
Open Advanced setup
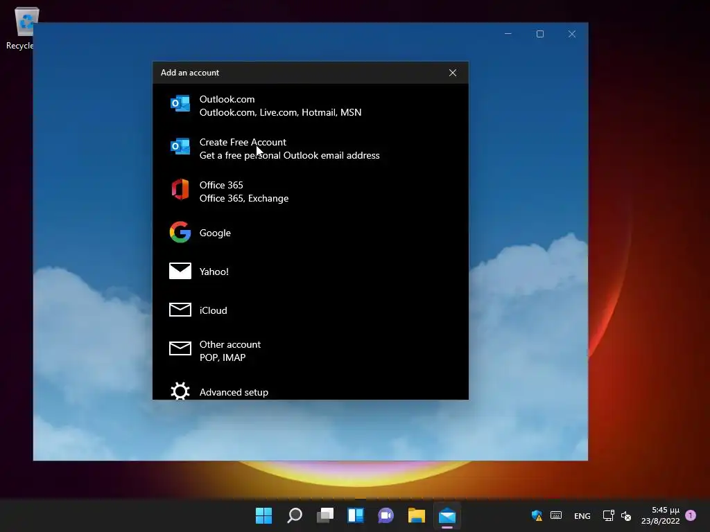(311, 389)
